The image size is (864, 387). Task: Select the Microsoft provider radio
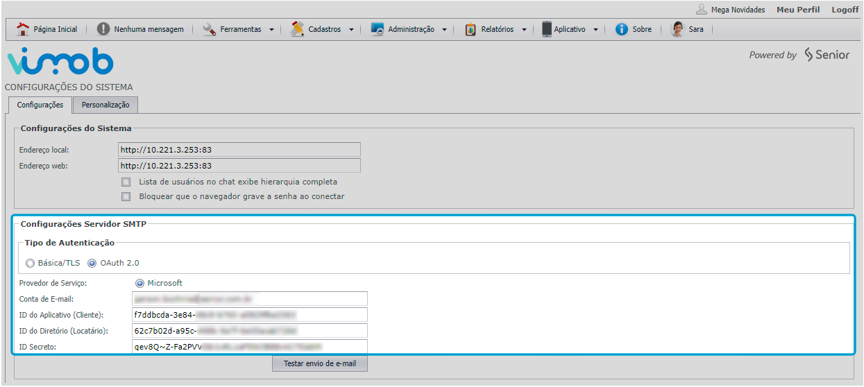tap(139, 283)
